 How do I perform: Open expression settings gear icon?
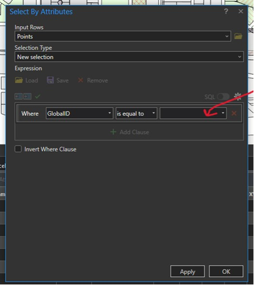[x=237, y=96]
